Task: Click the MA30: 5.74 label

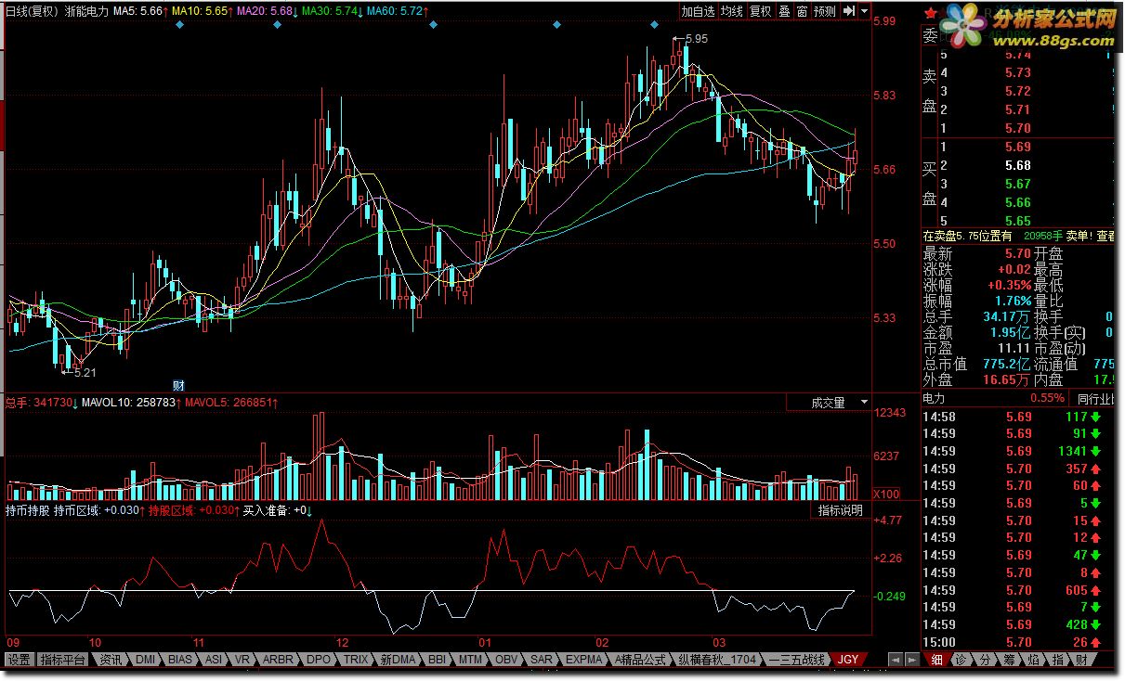Action: pyautogui.click(x=330, y=11)
